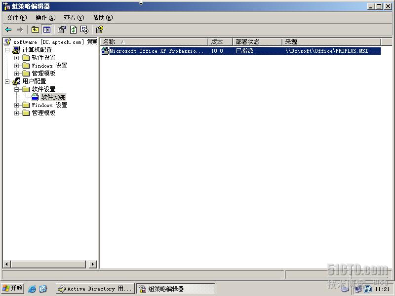The width and height of the screenshot is (395, 296).
Task: Click the 已指派 deployment state cell
Action: point(244,51)
